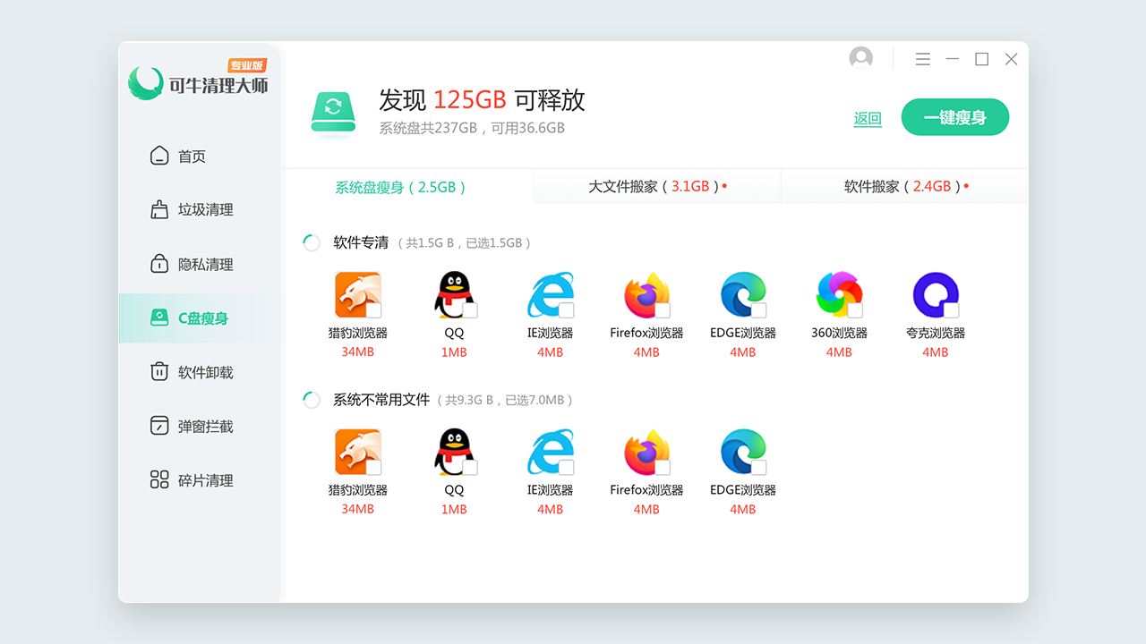Check 猎豹浏览器 checkbox in 系统不常用文件
Screen dimensions: 1146x644
tap(373, 467)
